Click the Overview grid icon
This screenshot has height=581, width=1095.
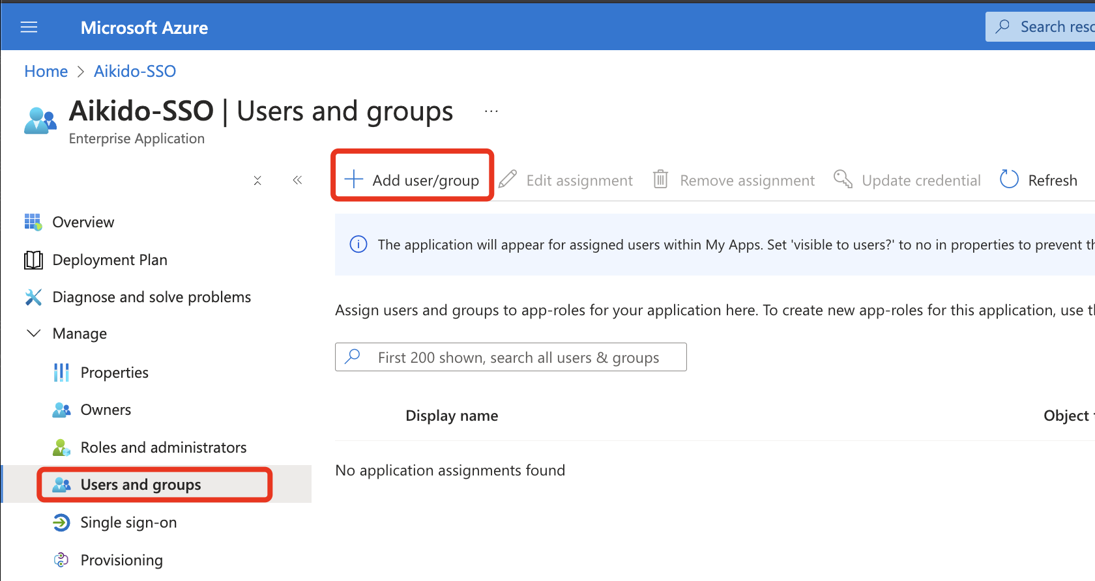click(33, 222)
